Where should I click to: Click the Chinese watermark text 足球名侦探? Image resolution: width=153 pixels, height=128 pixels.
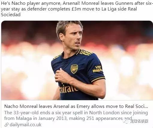coord(139,121)
